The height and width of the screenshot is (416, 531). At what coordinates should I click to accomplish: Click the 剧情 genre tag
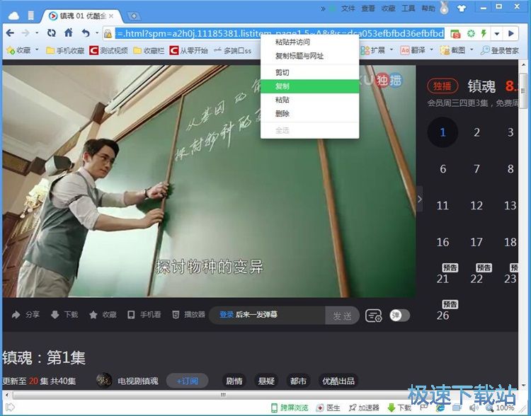pos(234,381)
